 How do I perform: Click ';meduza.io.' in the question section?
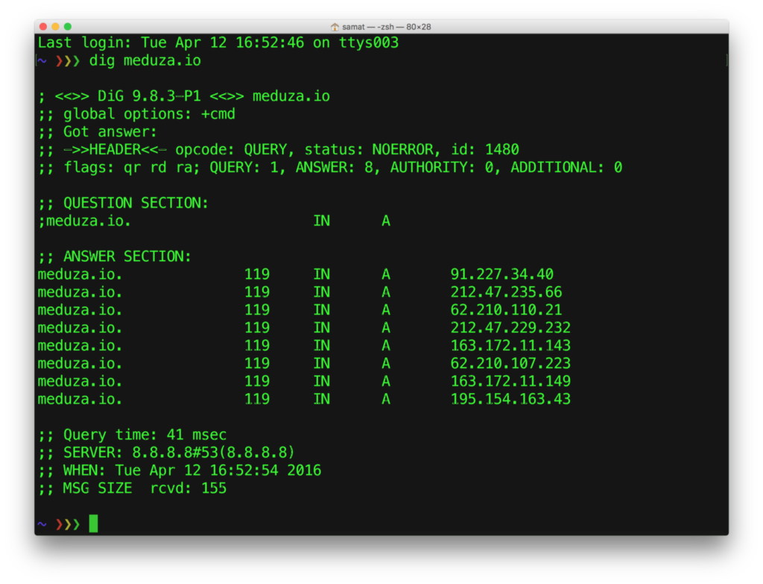coord(85,221)
